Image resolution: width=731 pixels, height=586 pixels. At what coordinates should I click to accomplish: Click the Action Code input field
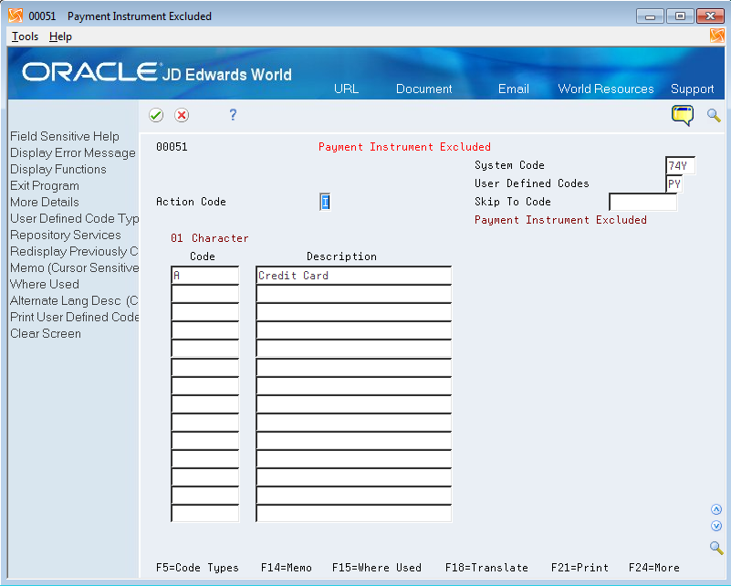[325, 202]
